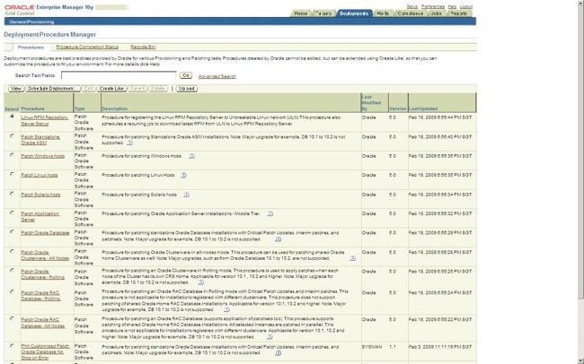Open Patch Oracle Clusterware - Rolling link
This screenshot has height=364, width=584.
point(43,274)
